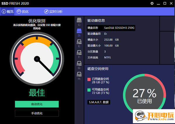Click the 28 GB (27 %) used text
This screenshot has width=175, height=124.
point(101,82)
